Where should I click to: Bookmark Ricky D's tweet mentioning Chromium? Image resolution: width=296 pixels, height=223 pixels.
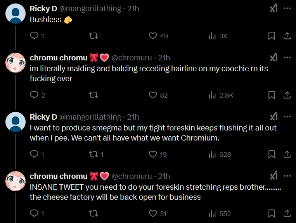pos(272,154)
